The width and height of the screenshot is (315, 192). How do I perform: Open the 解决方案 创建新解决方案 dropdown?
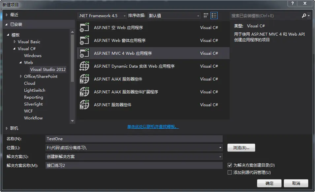coord(134,156)
